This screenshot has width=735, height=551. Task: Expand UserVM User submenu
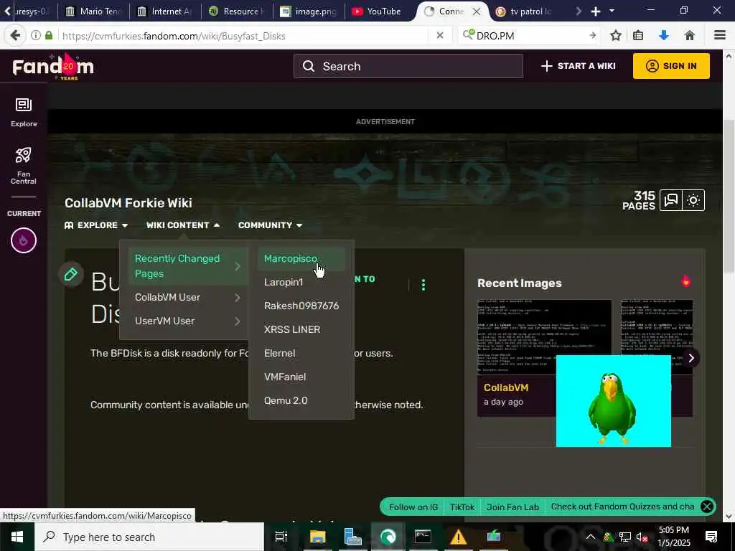click(188, 321)
